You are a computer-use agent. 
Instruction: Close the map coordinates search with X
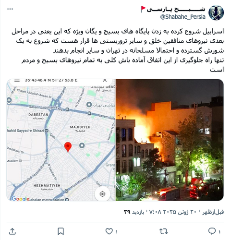coord(105,80)
